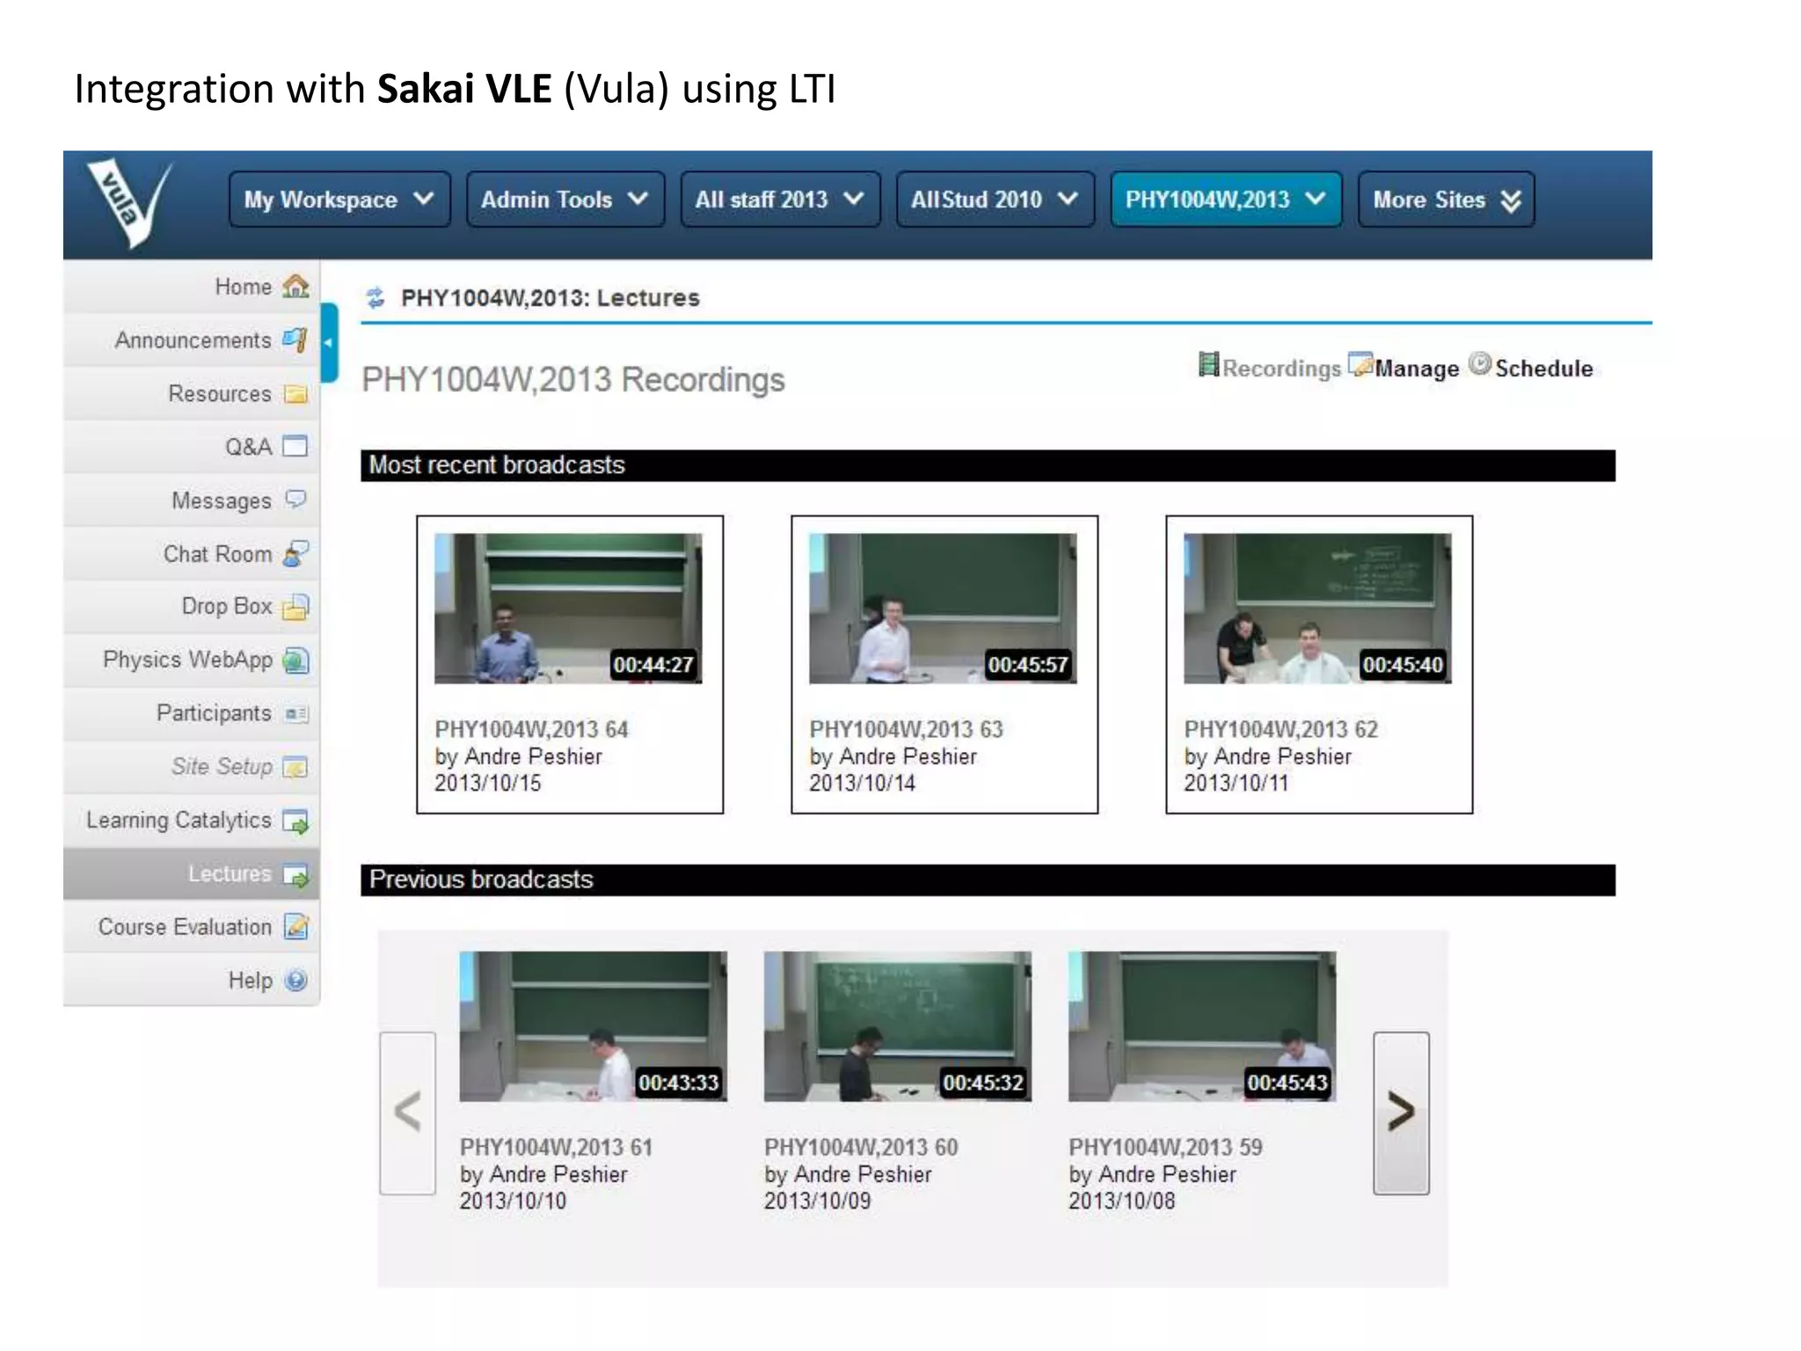Play the 00:45:32 lecture thumbnail
The image size is (1801, 1351).
pos(898,1026)
